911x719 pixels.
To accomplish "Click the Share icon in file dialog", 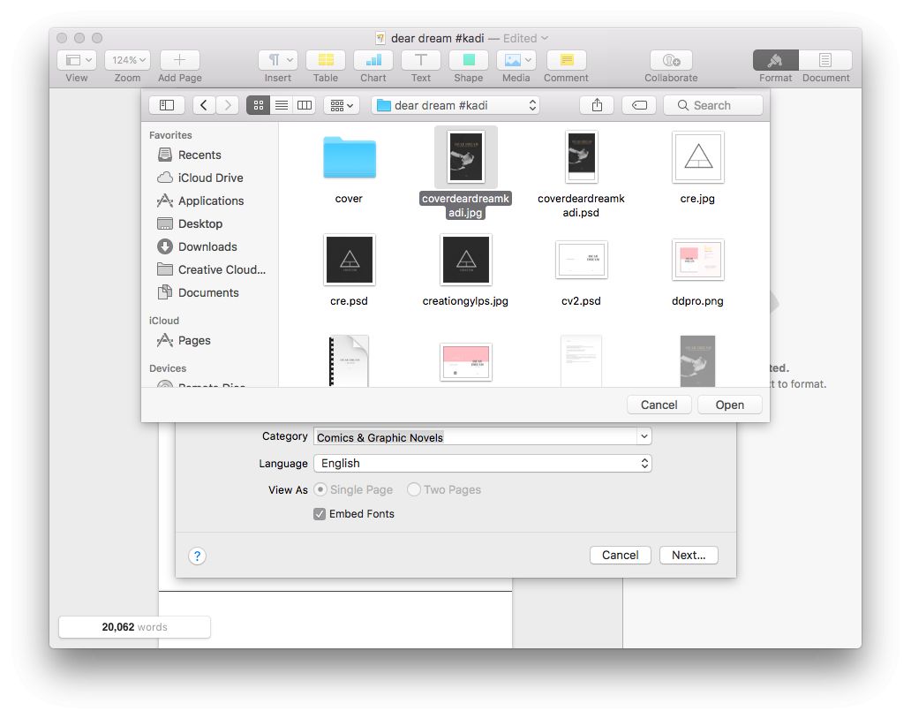I will pos(597,105).
